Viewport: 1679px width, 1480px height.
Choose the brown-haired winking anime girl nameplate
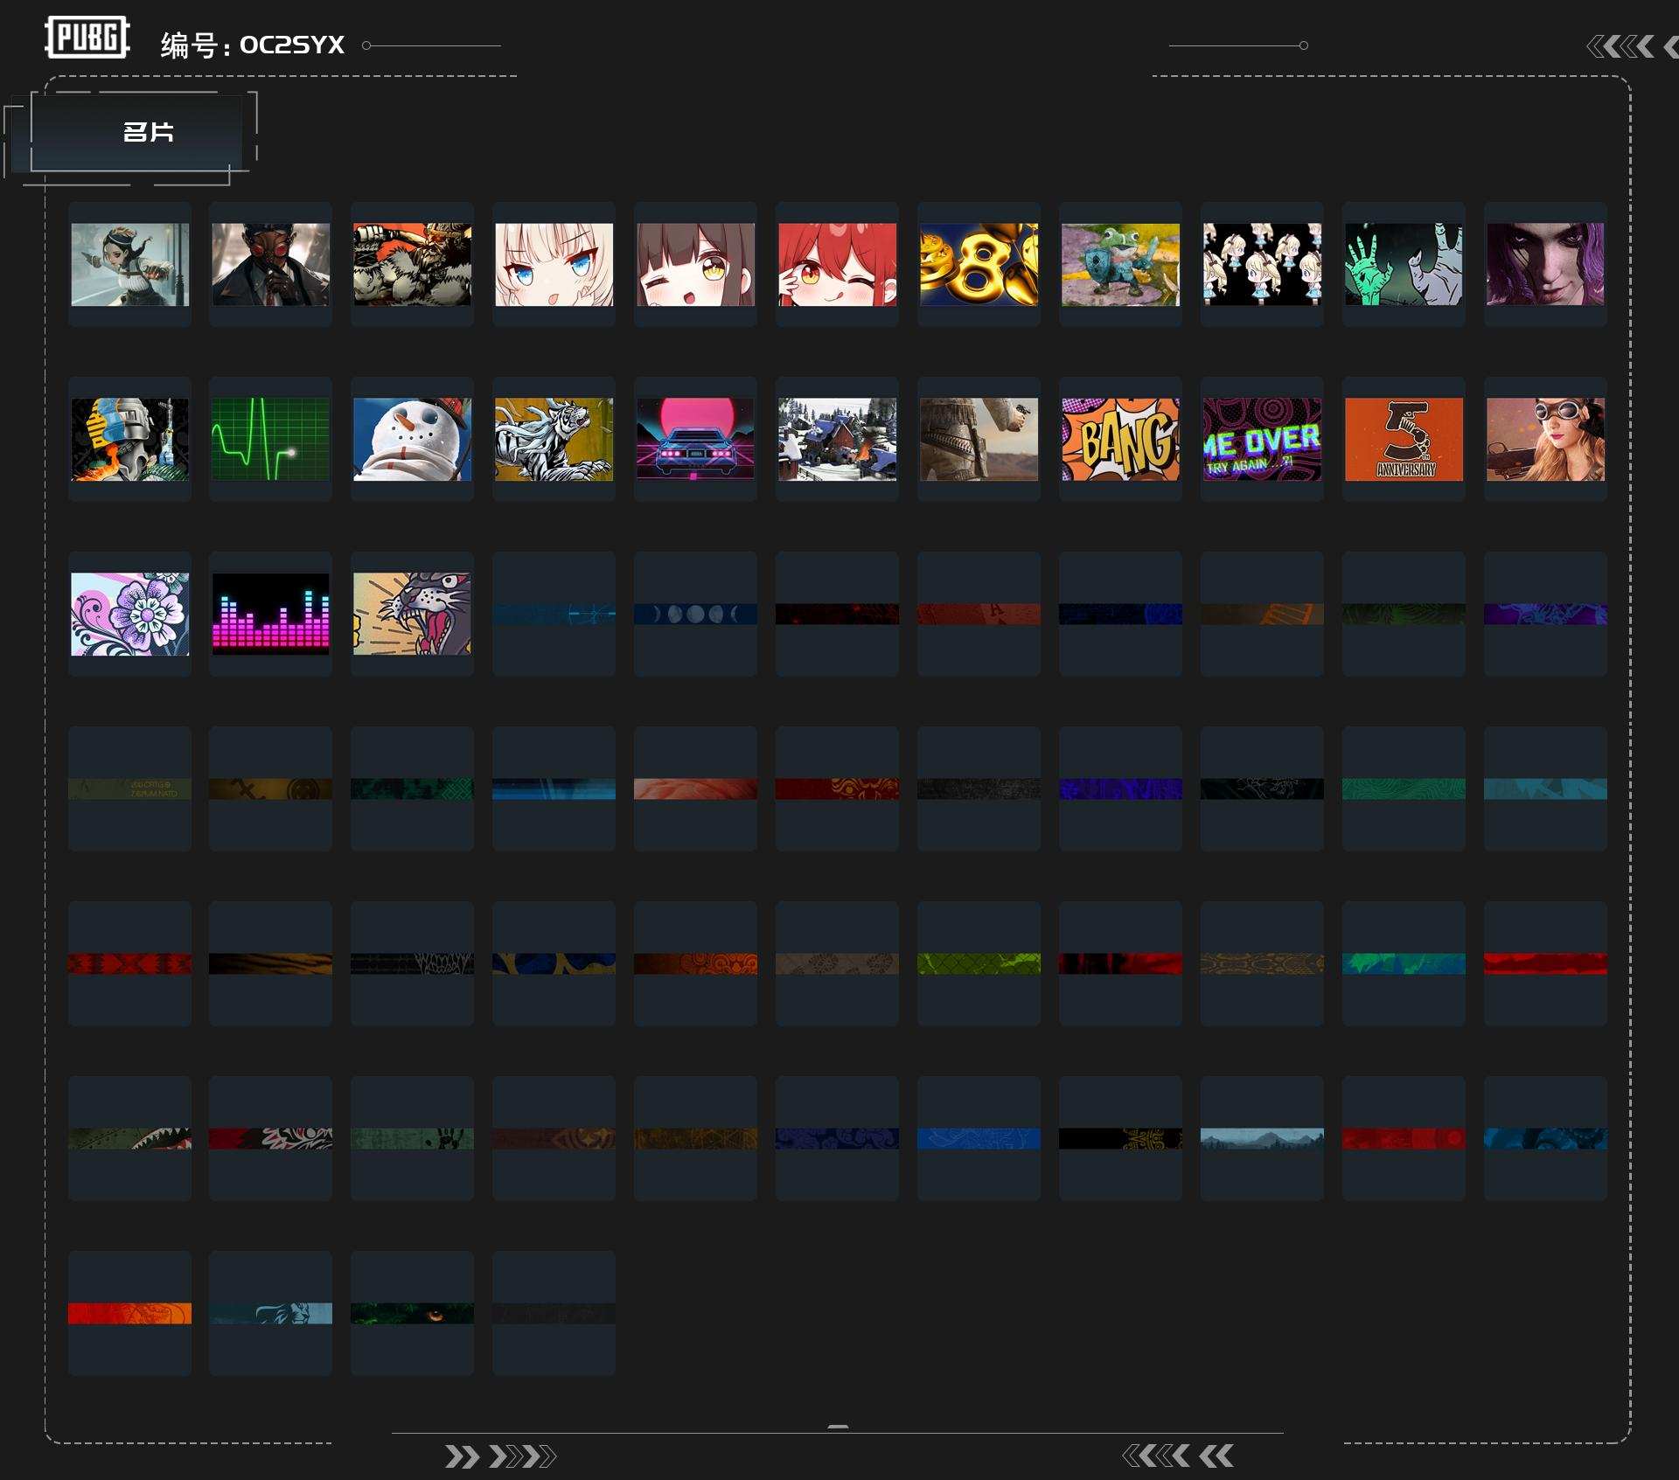coord(696,264)
